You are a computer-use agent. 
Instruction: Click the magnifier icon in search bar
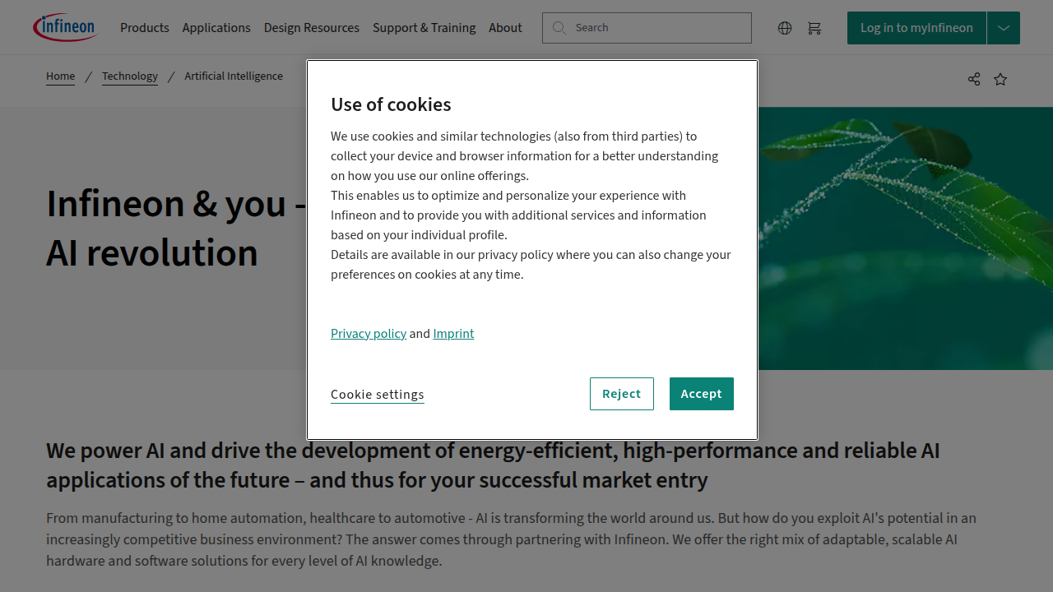tap(559, 28)
